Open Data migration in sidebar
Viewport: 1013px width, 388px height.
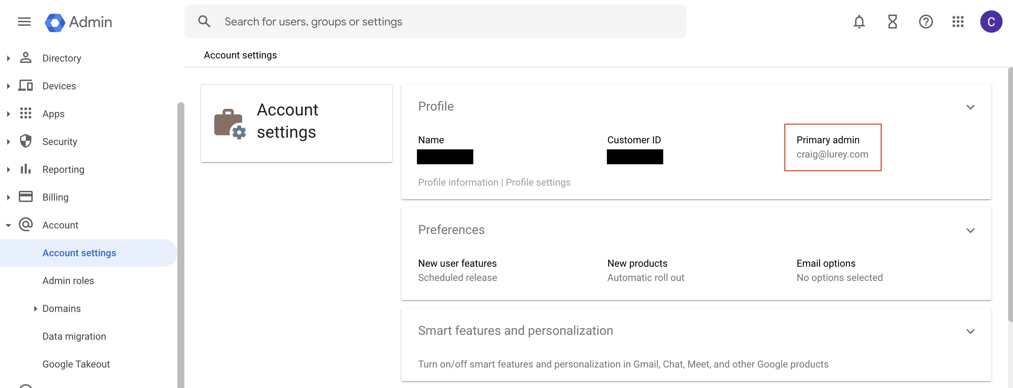pos(74,336)
